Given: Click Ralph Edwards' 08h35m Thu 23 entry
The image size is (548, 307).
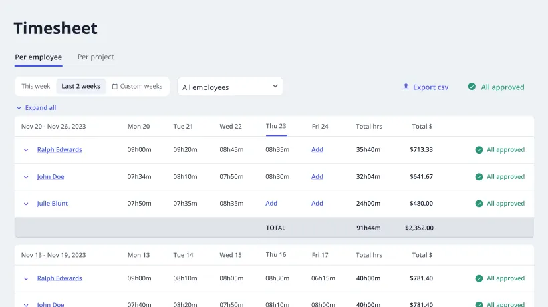Looking at the screenshot, I should (x=277, y=149).
